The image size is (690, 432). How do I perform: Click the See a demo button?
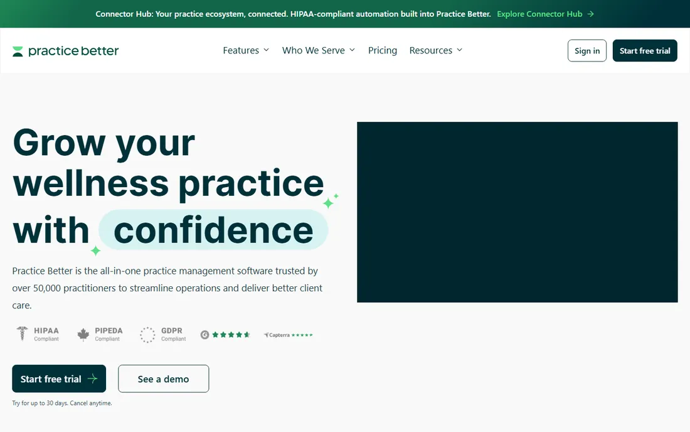[x=163, y=379]
